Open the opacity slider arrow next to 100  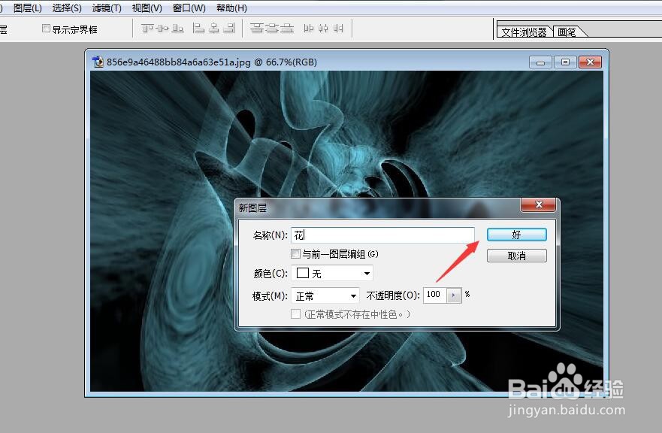pyautogui.click(x=454, y=295)
